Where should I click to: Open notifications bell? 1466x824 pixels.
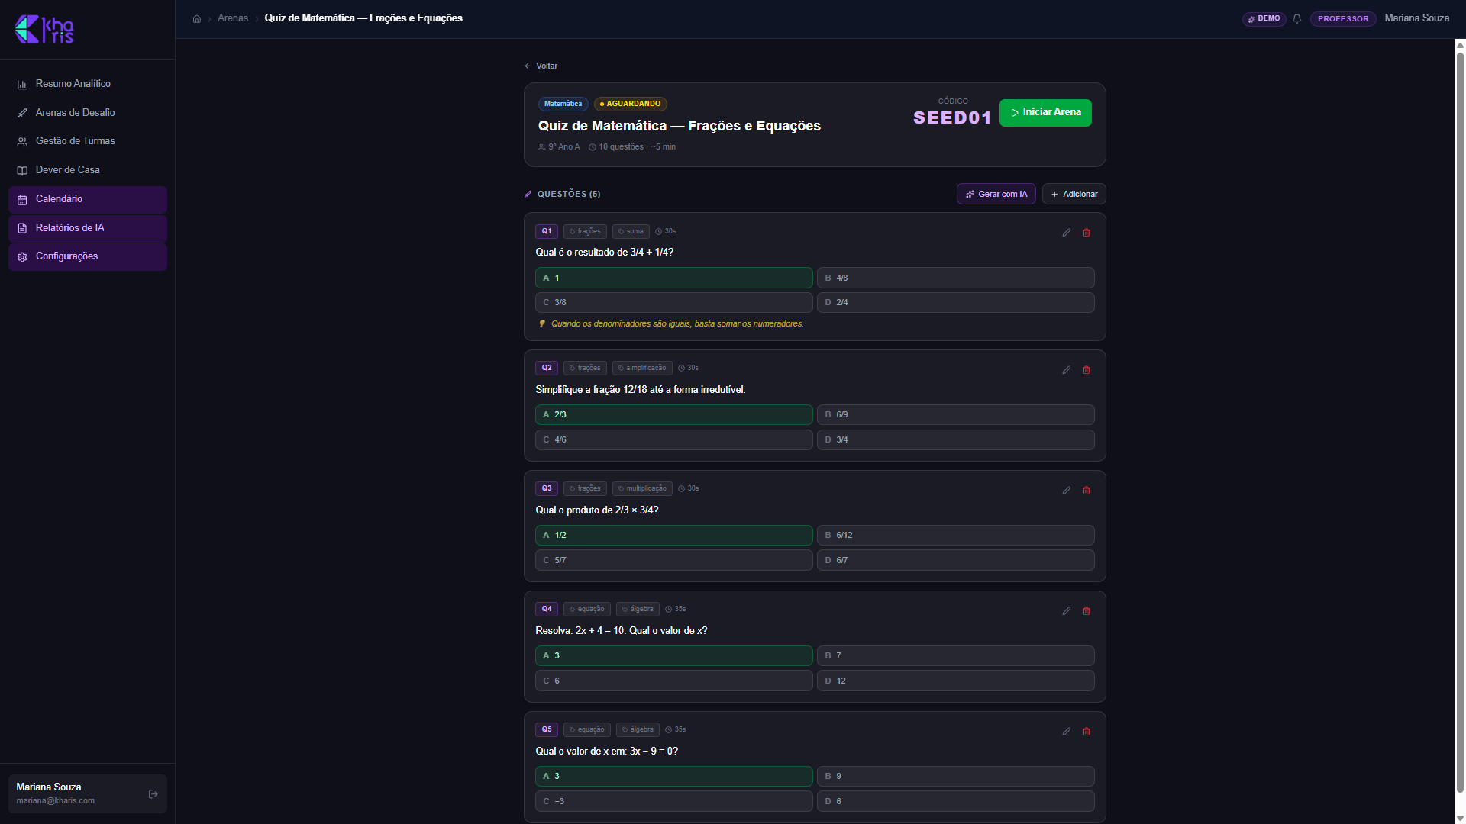coord(1296,18)
